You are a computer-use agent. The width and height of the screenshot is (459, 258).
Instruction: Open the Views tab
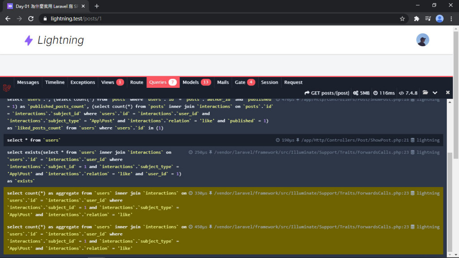(x=113, y=82)
